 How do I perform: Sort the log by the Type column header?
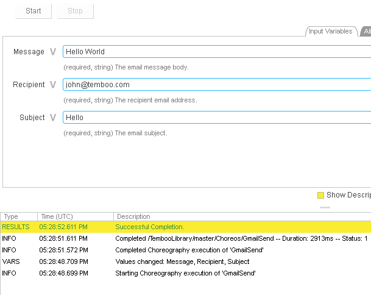(19, 216)
